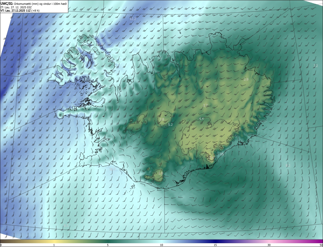Viewport: 323px width, 247px height.
Task: Click the 10.0 value label on the map
Action: 8,128
